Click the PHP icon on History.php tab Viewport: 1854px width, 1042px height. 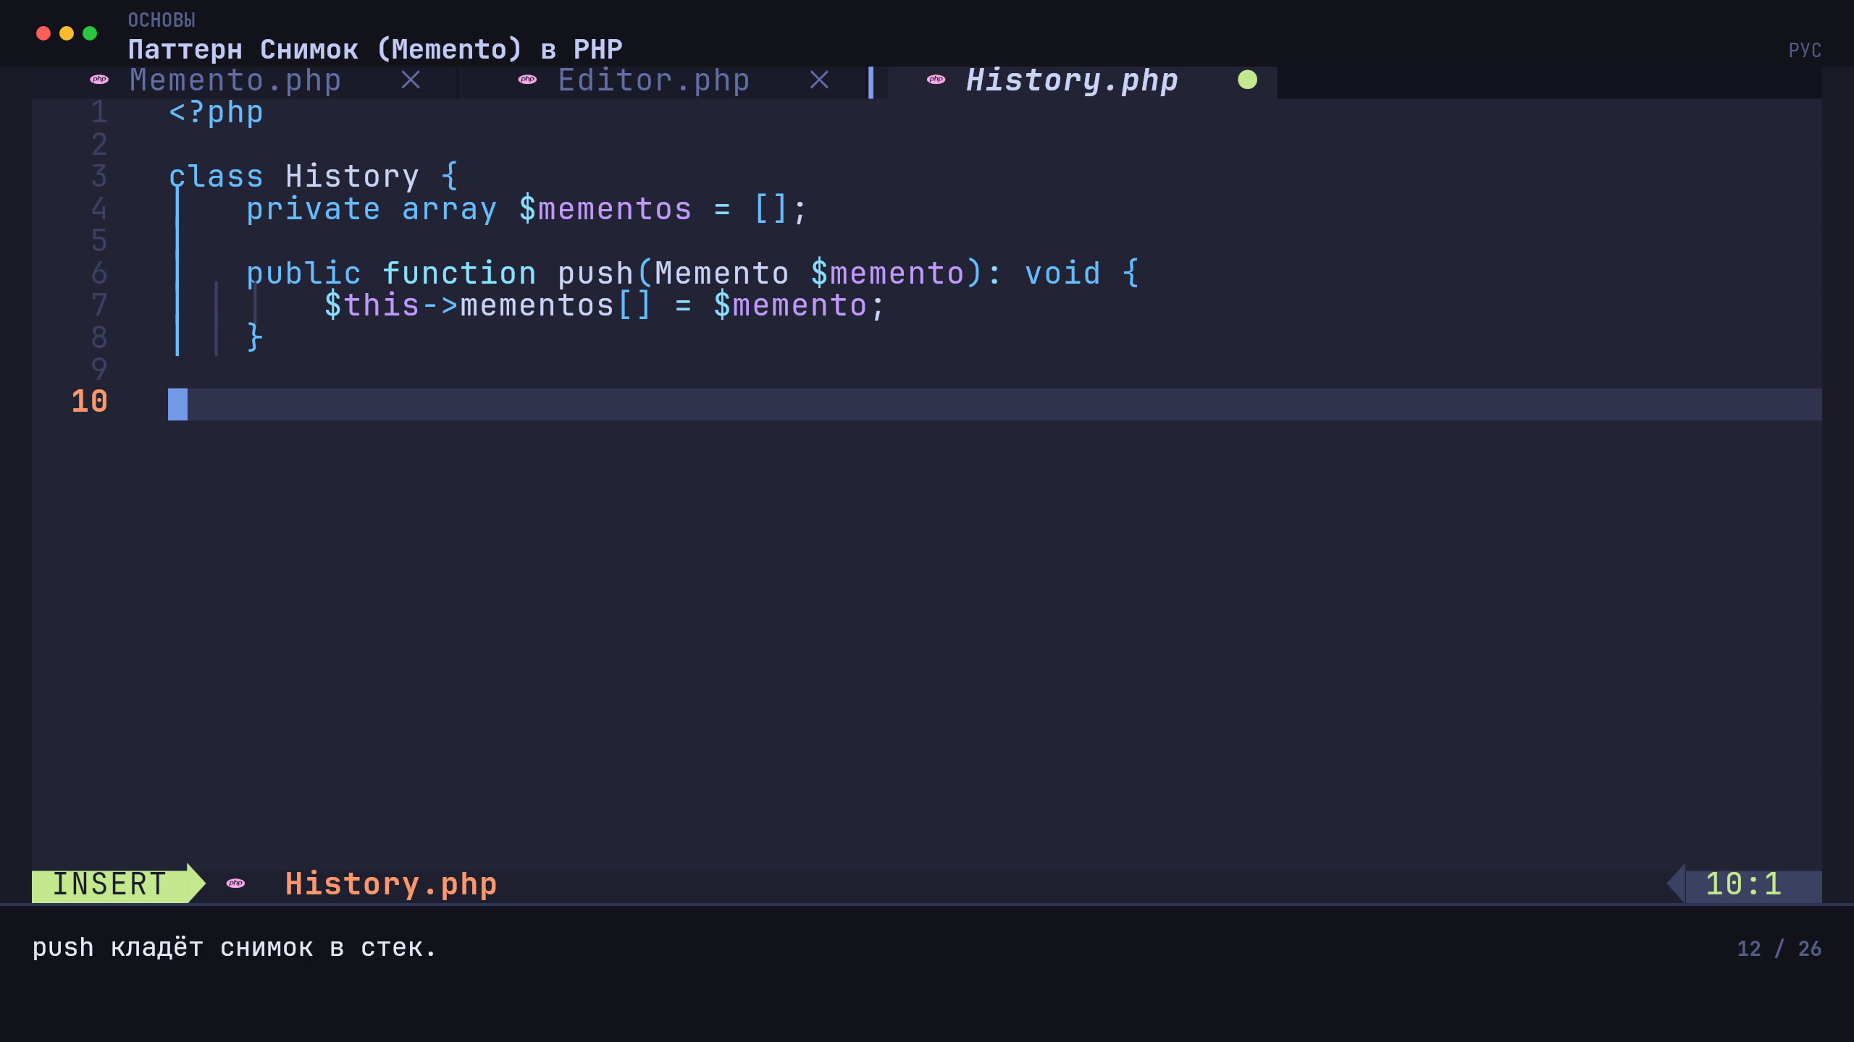tap(936, 80)
